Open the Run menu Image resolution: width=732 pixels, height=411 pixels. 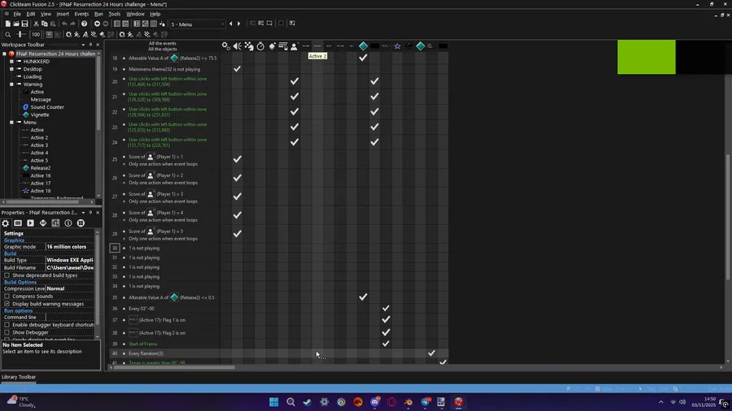(98, 14)
